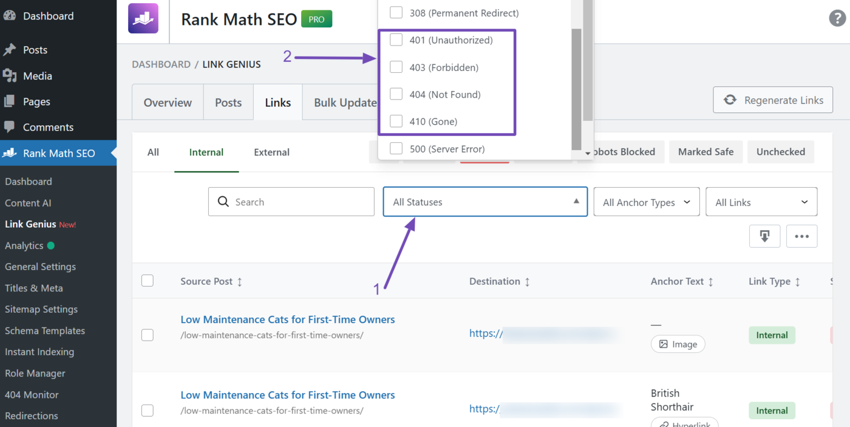Screen dimensions: 850x427
Task: Open the more options ellipsis icon
Action: (801, 236)
